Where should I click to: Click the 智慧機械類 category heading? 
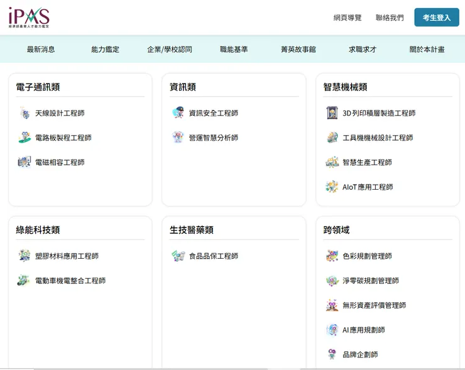pos(345,87)
